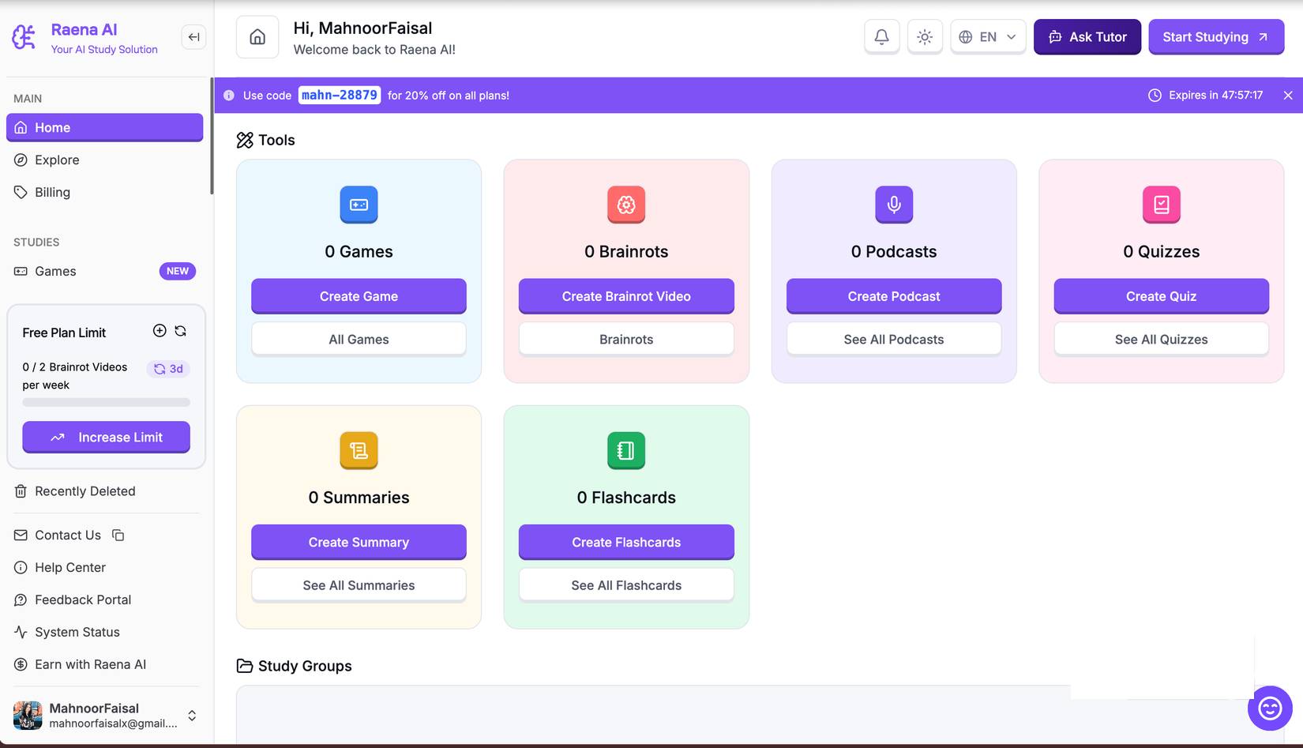The height and width of the screenshot is (748, 1303).
Task: Click the Brainrot Videos usage progress bar
Action: pyautogui.click(x=106, y=402)
